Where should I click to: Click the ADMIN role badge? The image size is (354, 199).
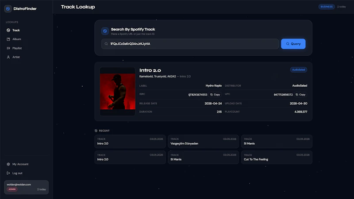12,189
